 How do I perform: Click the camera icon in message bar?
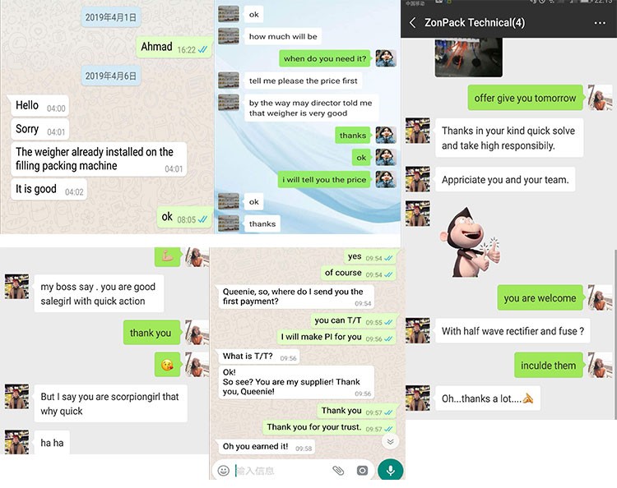tap(362, 470)
